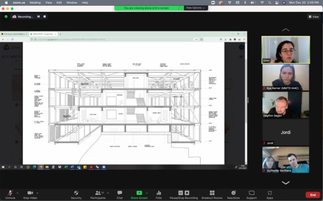323x201 pixels.
Task: Open the Reactions menu
Action: pyautogui.click(x=233, y=194)
